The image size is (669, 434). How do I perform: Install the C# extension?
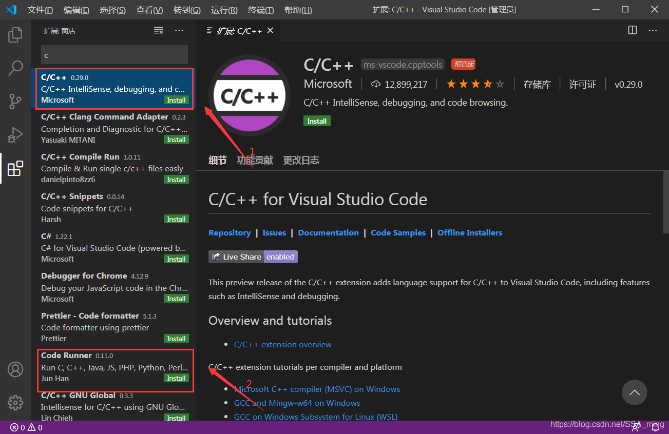coord(177,259)
